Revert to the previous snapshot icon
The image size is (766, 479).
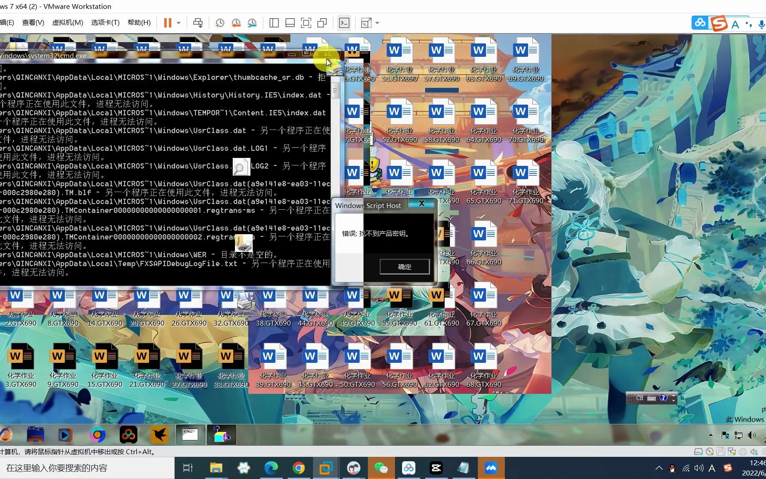point(236,23)
